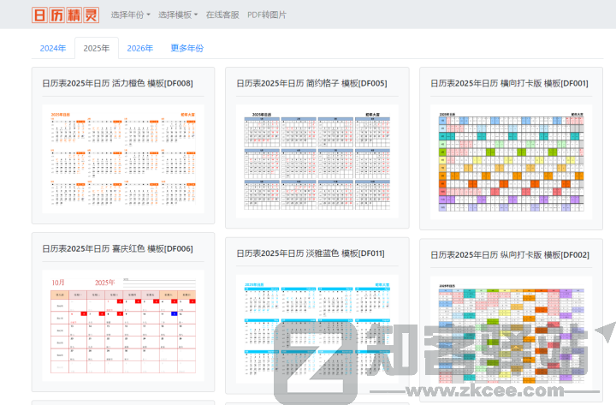Click the 活力橙色 模板[DF008] title

tap(117, 83)
